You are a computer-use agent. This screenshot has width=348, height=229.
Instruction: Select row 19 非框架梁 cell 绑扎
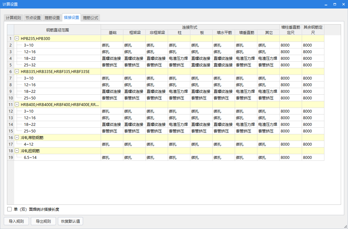(157, 158)
